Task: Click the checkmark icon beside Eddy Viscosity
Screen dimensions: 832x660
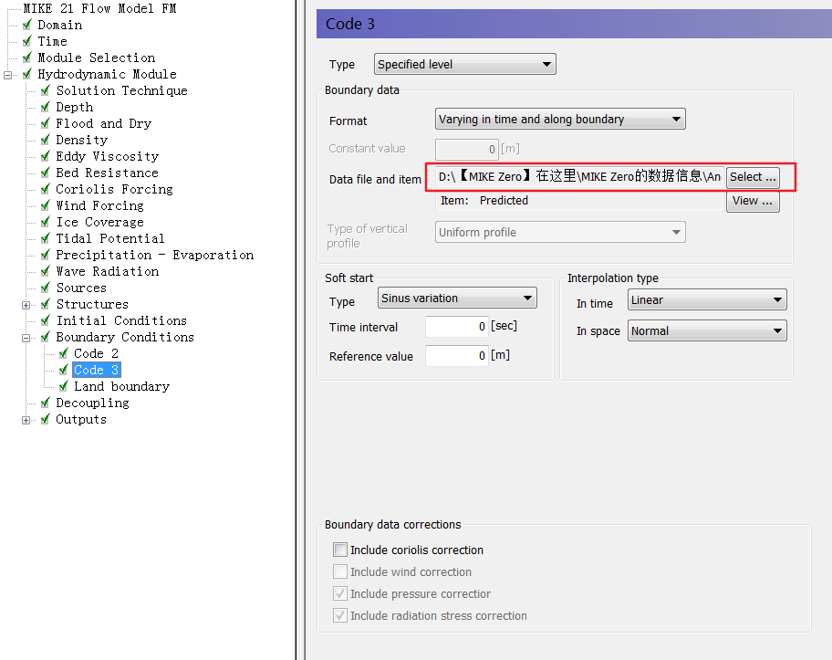Action: (46, 156)
